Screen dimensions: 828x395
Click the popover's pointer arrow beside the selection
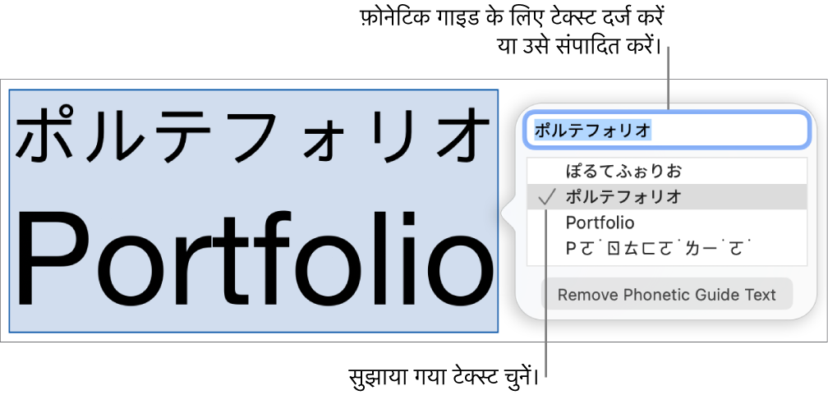tap(507, 214)
